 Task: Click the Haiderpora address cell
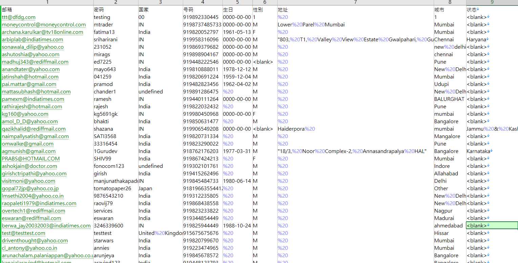355,129
